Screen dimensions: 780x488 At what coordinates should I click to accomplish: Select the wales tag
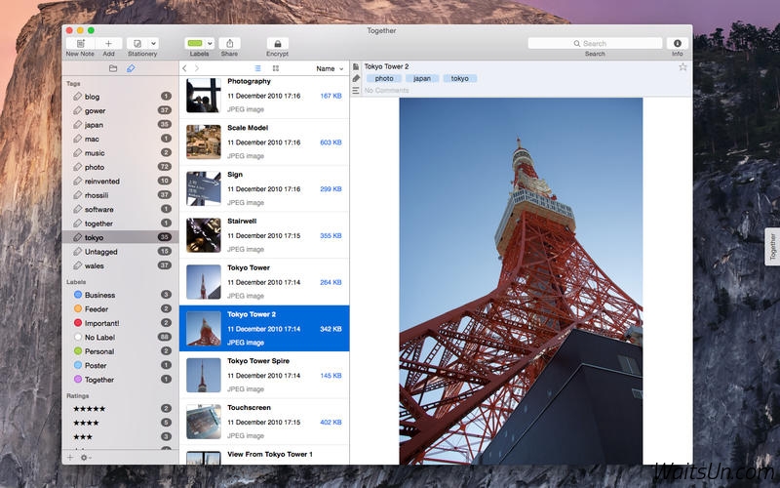point(120,265)
